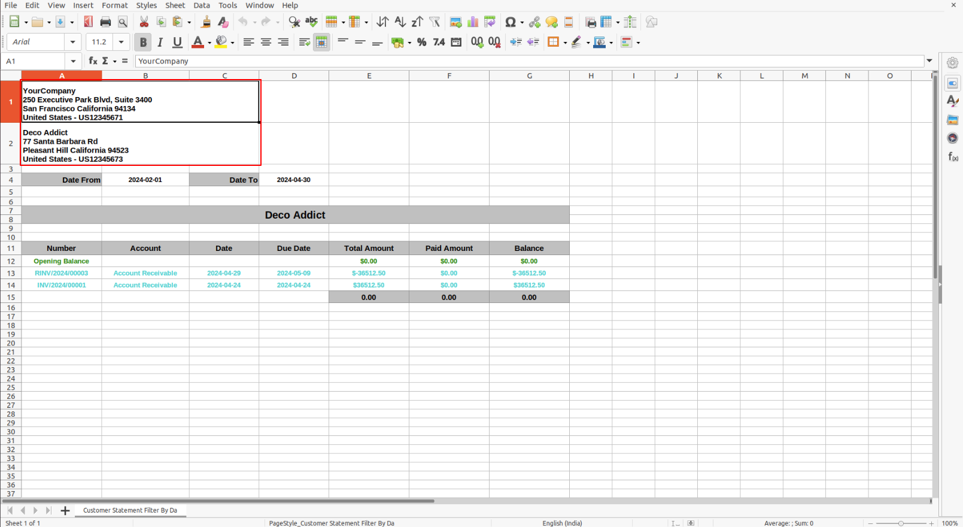Open conditional formatting dropdown arrow

coord(638,43)
